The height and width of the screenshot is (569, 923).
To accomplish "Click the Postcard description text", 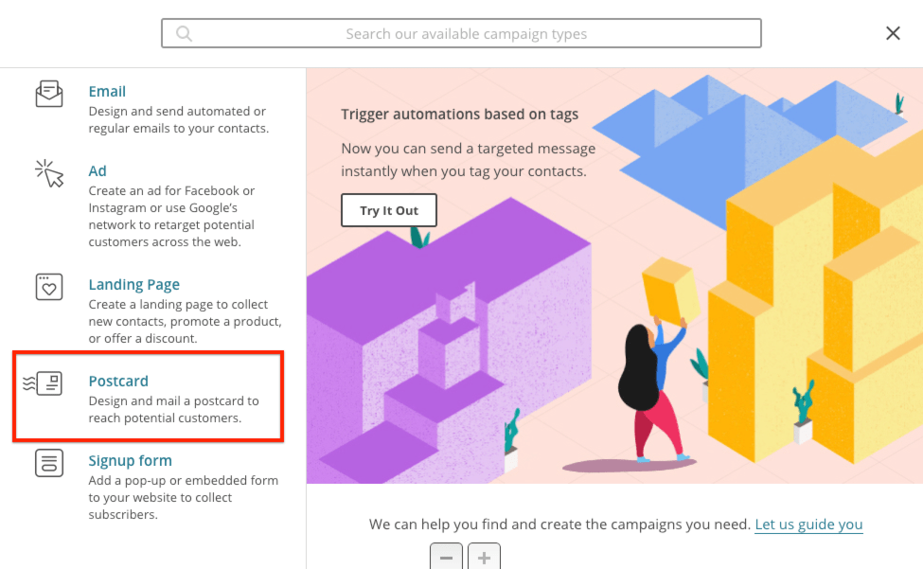I will pos(173,409).
